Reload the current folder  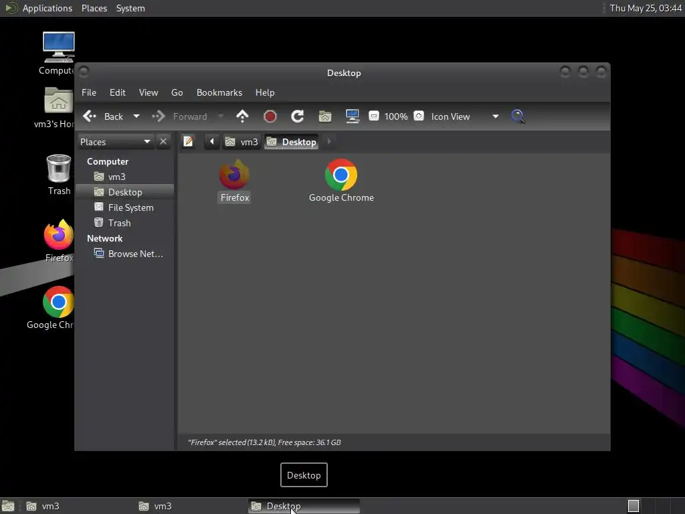click(x=298, y=116)
